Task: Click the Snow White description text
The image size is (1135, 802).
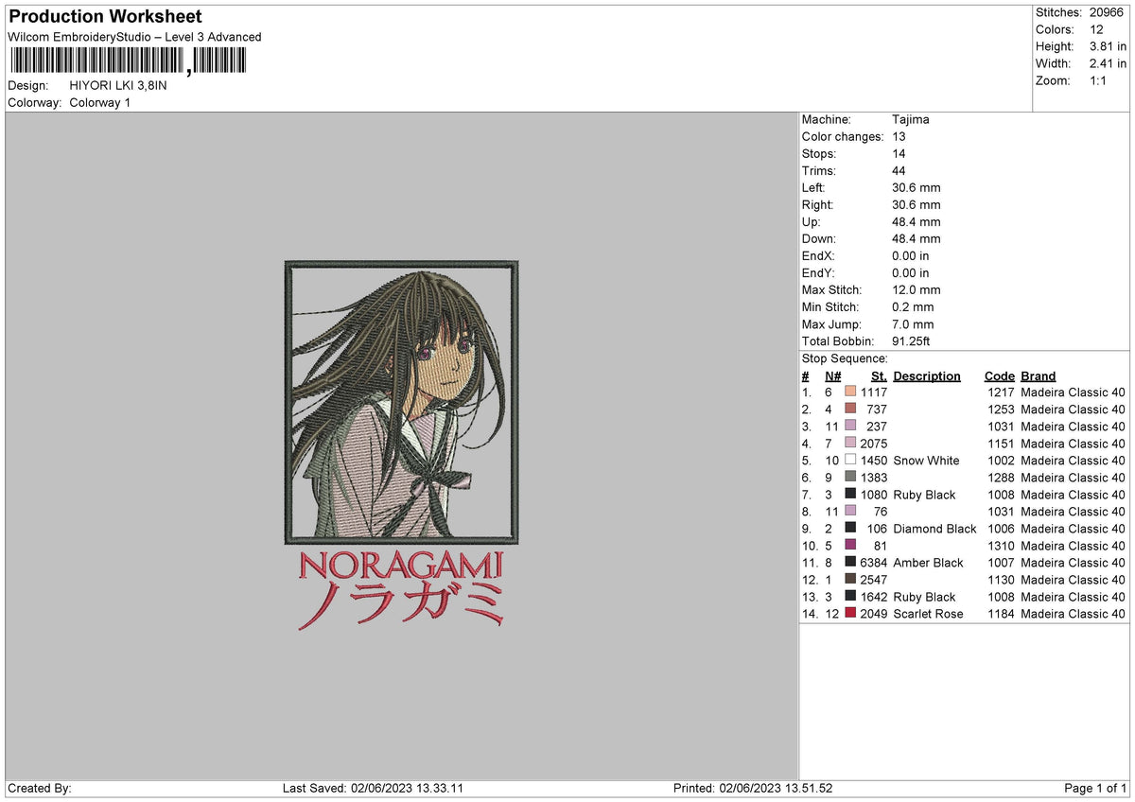Action: click(926, 460)
